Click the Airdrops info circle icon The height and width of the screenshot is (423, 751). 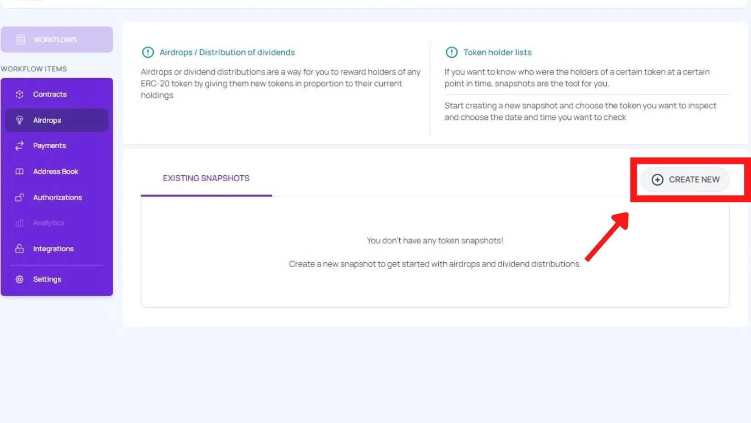[x=147, y=53]
